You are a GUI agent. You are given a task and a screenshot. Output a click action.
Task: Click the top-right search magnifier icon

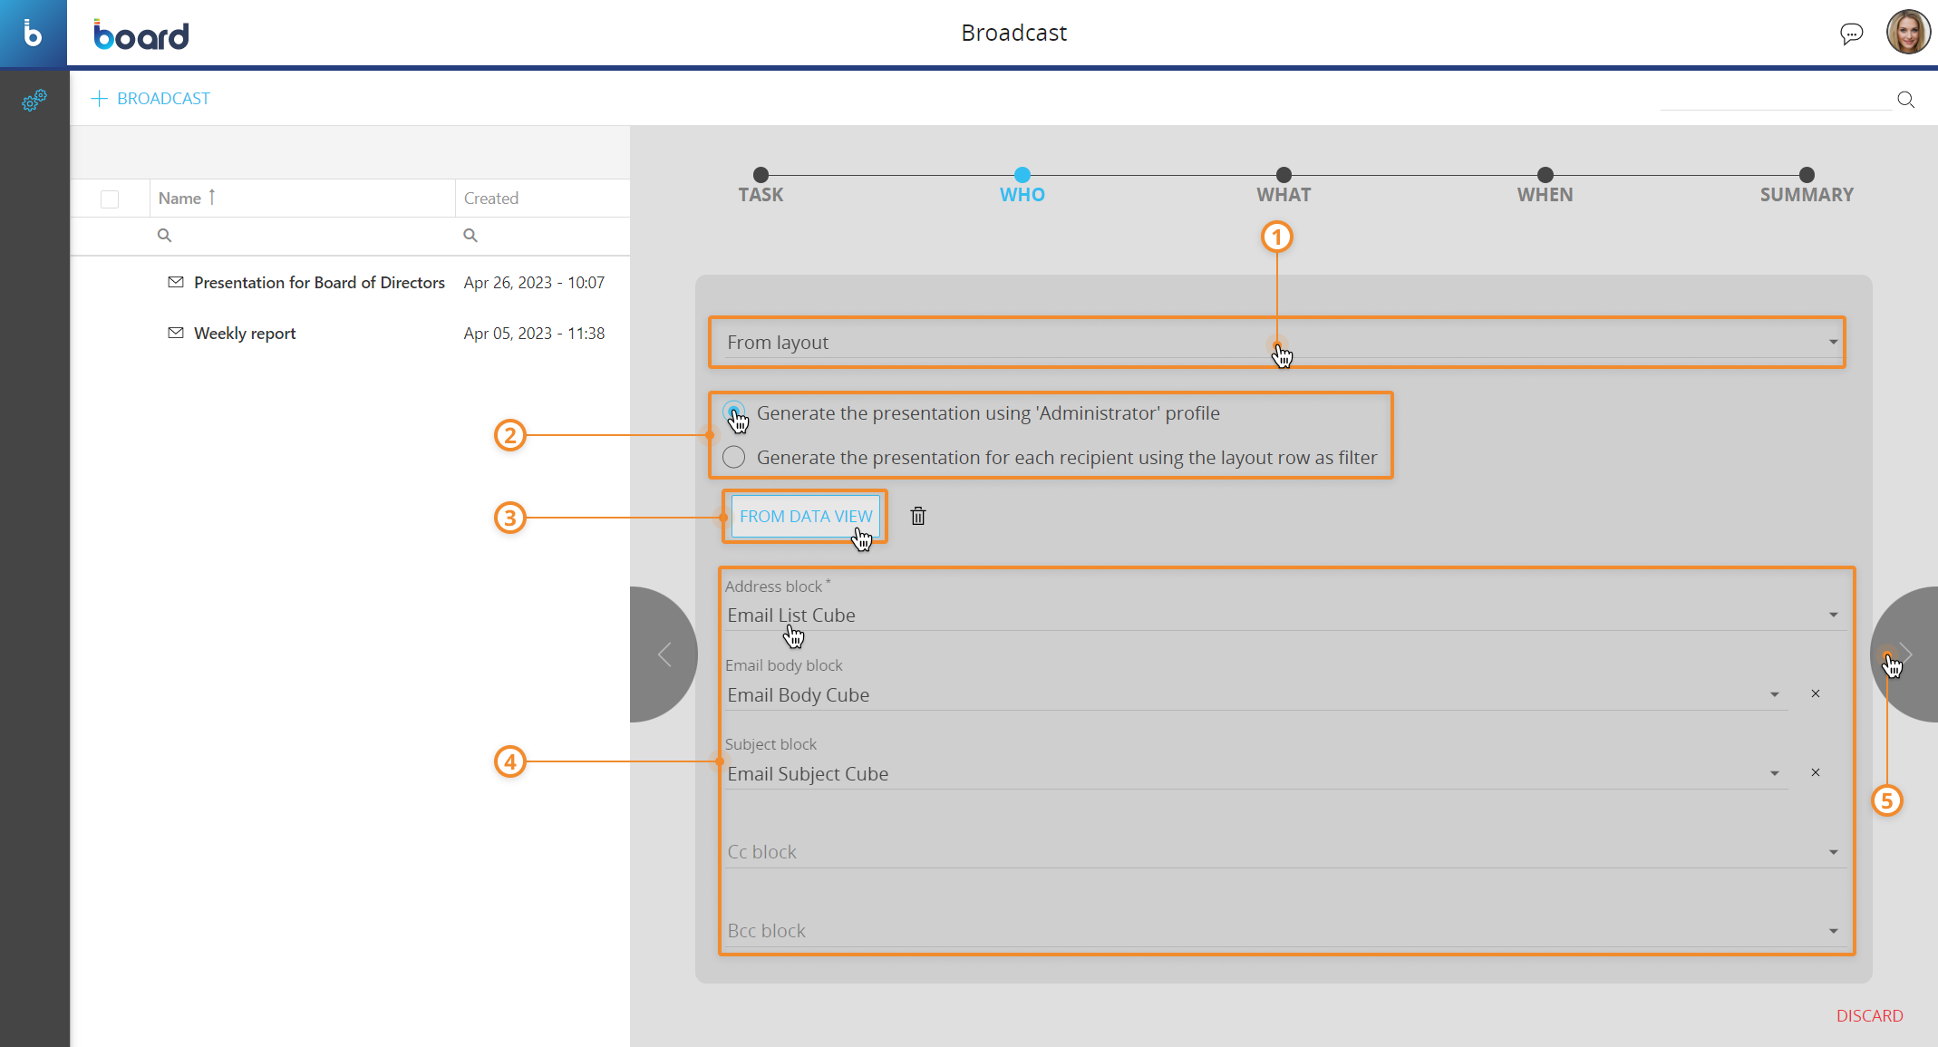tap(1905, 100)
